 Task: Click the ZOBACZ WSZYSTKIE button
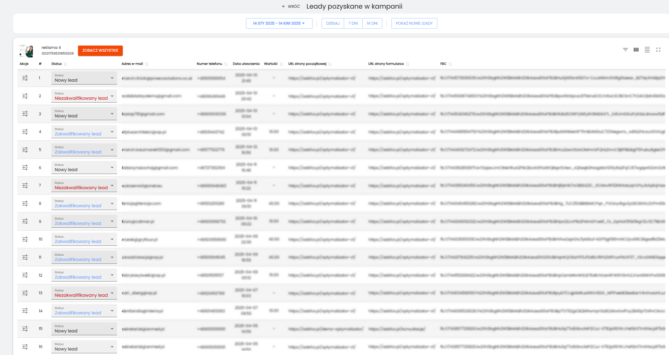coord(100,50)
